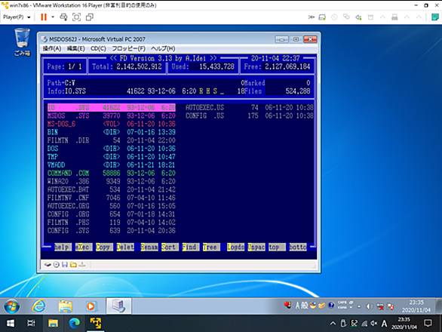Select the MSDOS.SYS file row
Screen dimensions: 442x332
112,115
